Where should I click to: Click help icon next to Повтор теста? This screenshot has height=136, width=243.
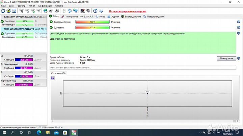point(239,59)
